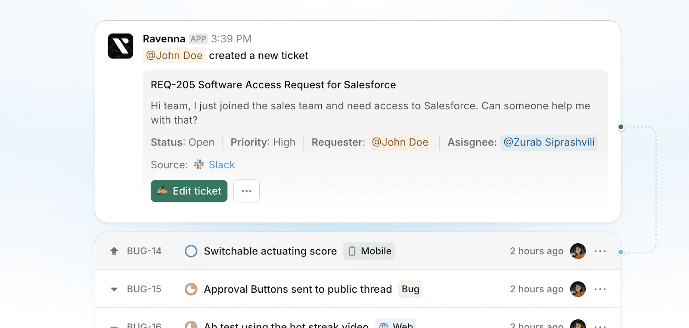Click the high-priority arrow icon for BUG-14

[x=114, y=251]
